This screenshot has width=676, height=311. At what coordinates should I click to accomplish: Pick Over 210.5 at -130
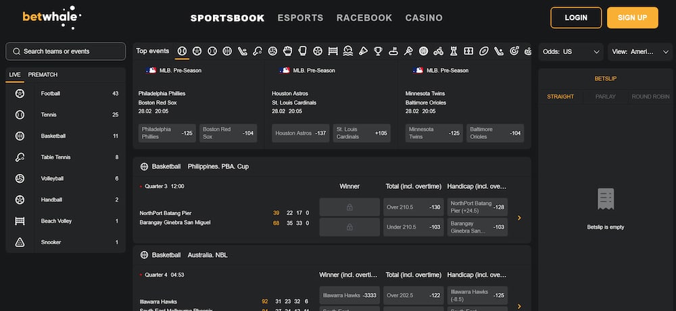[414, 207]
